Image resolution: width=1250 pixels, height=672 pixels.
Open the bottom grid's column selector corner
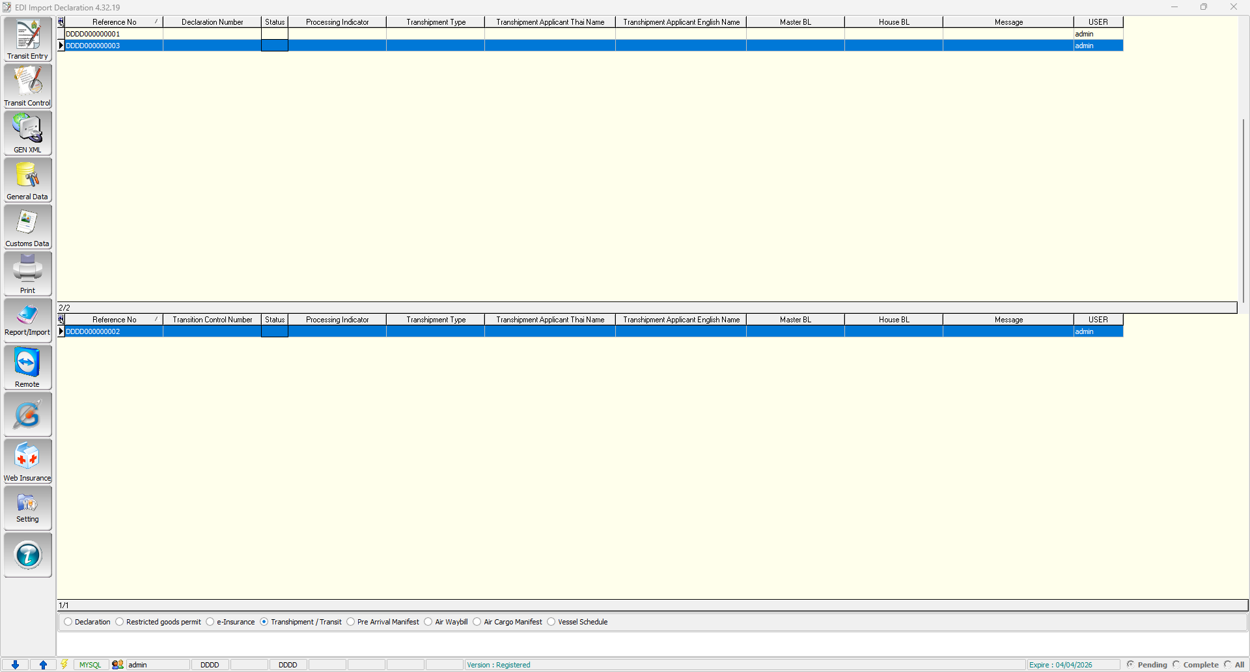pyautogui.click(x=61, y=320)
